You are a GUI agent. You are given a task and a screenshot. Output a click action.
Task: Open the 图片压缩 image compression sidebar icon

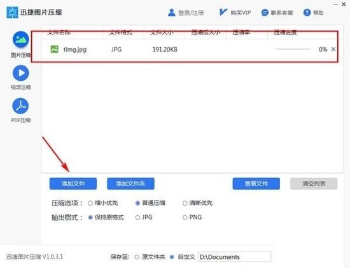(21, 39)
